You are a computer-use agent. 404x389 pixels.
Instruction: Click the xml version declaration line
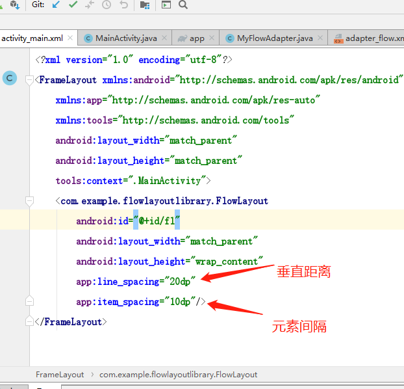click(x=133, y=60)
